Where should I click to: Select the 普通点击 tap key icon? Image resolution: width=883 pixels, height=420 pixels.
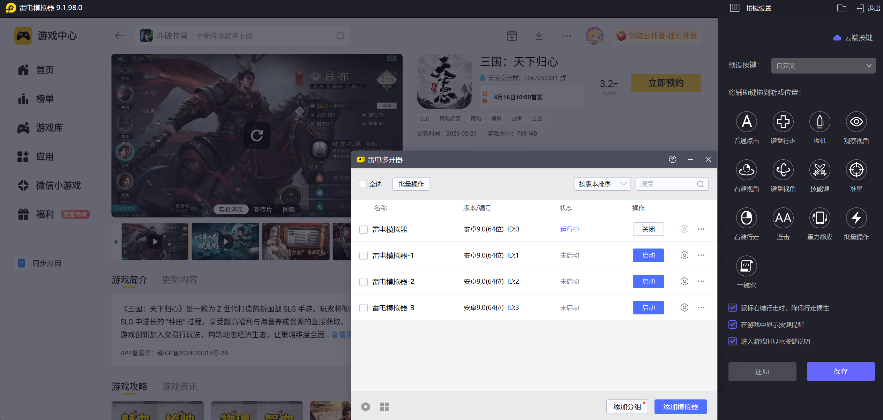746,122
